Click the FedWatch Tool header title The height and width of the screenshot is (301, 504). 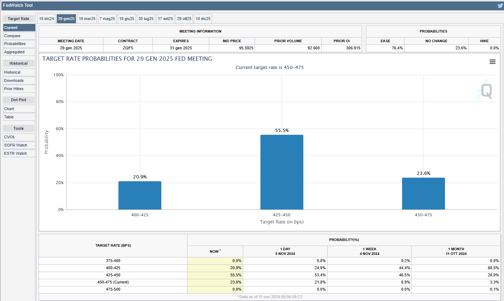click(x=18, y=5)
